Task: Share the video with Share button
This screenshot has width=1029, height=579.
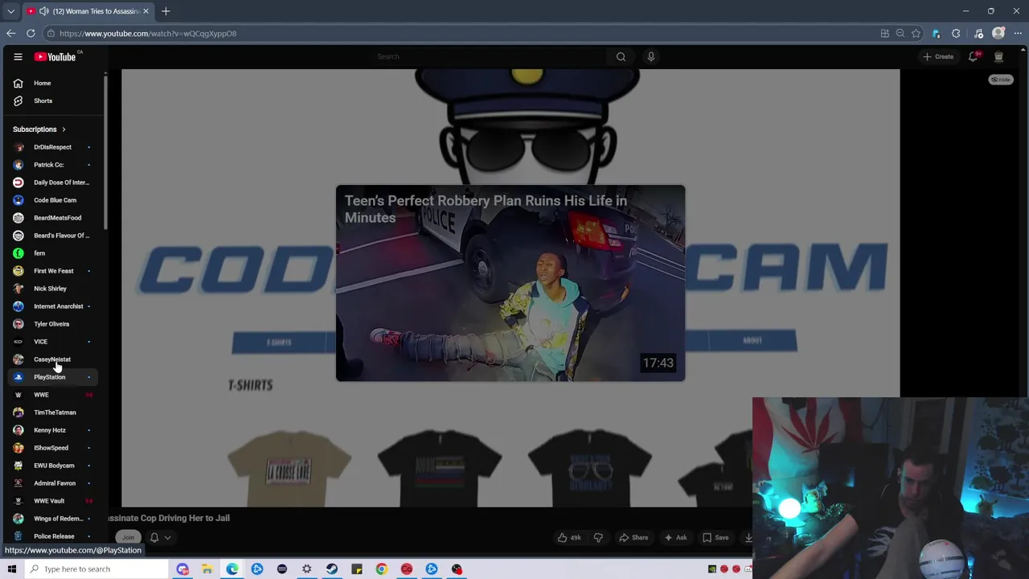Action: coord(633,537)
